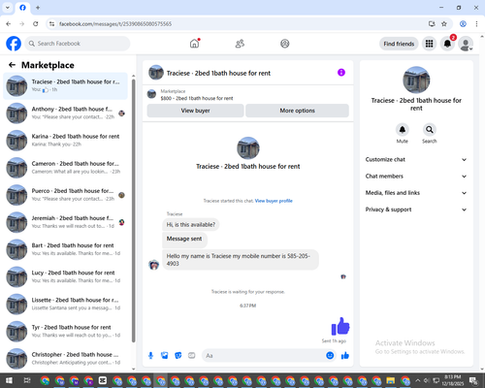Open the Windows Start button
The image size is (485, 388).
click(9, 380)
